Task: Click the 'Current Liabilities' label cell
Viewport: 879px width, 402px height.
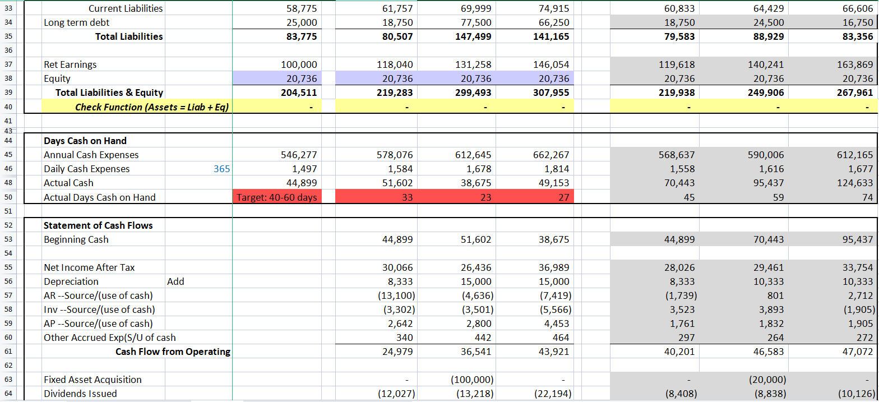Action: pyautogui.click(x=126, y=8)
